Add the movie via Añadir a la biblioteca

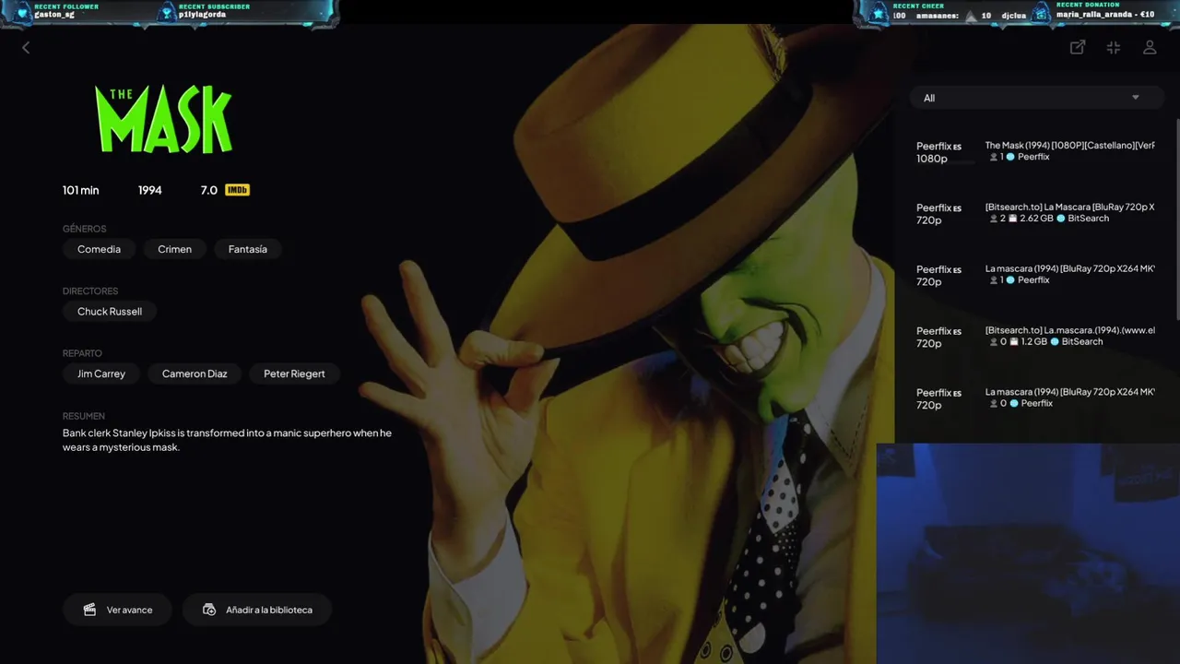tap(256, 610)
